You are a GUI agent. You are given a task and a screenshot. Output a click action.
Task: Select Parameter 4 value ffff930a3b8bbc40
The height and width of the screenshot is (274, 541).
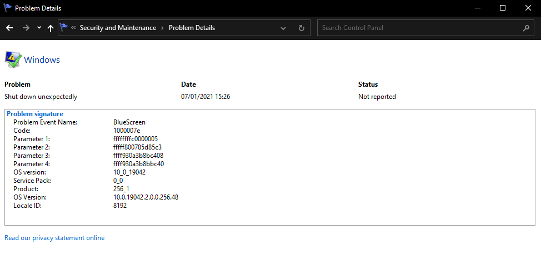pos(139,163)
